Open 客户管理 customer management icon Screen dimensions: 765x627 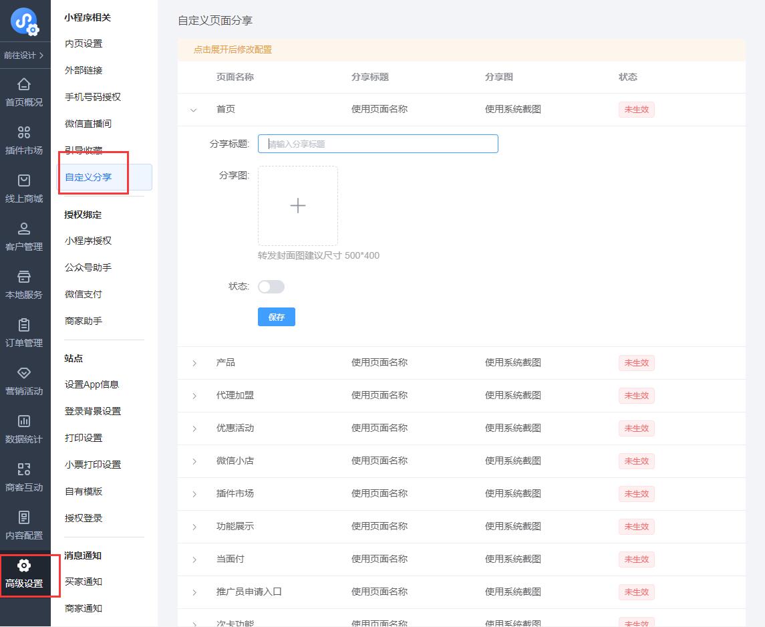(24, 229)
